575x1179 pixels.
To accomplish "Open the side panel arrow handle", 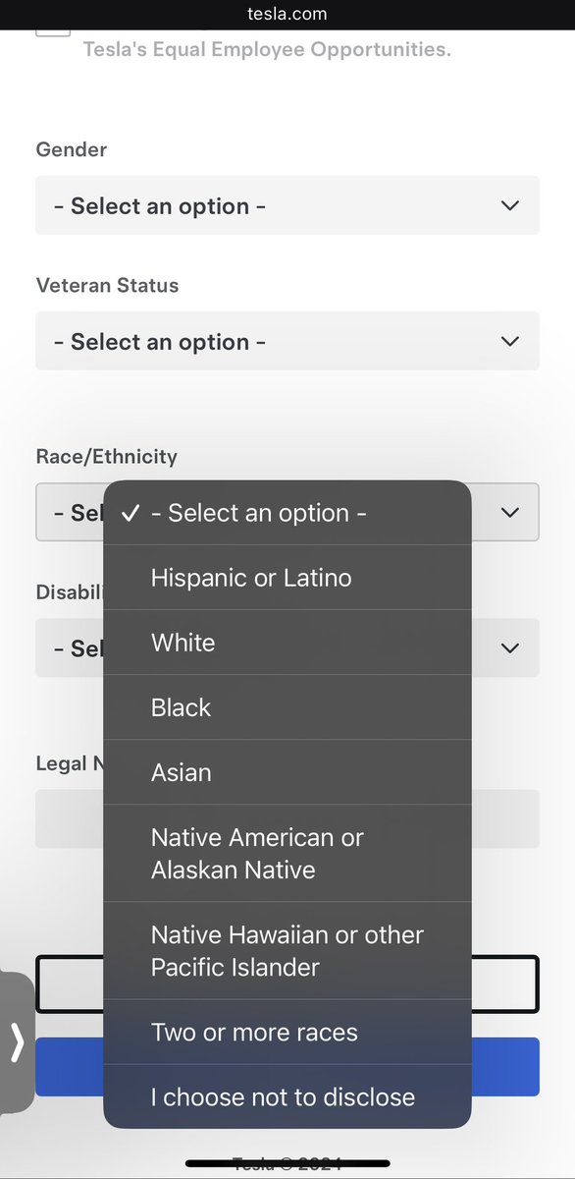I will [17, 1042].
